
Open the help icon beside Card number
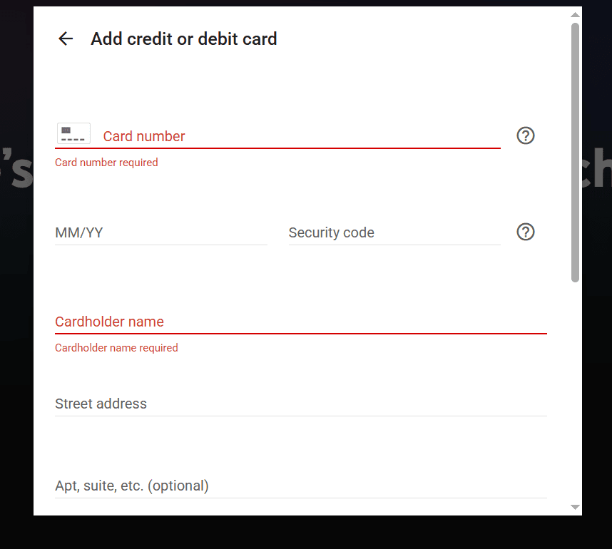[x=526, y=135]
